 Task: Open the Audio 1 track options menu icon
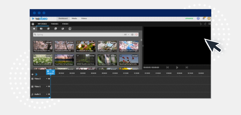tap(49, 94)
